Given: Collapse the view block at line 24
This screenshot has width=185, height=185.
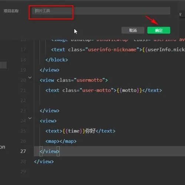Looking at the screenshot, I should click(x=30, y=118).
